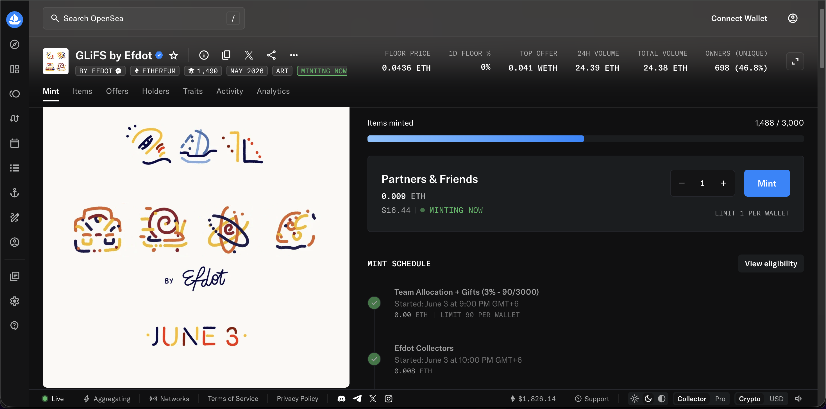Select USD currency display

[x=776, y=398]
